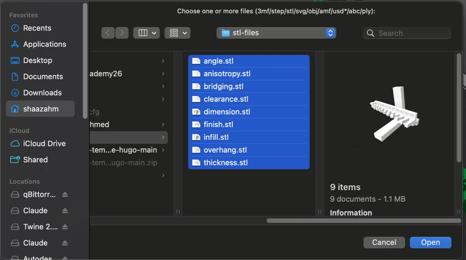Click the '9 documents - 1.1 MB' text
The height and width of the screenshot is (260, 466).
367,199
